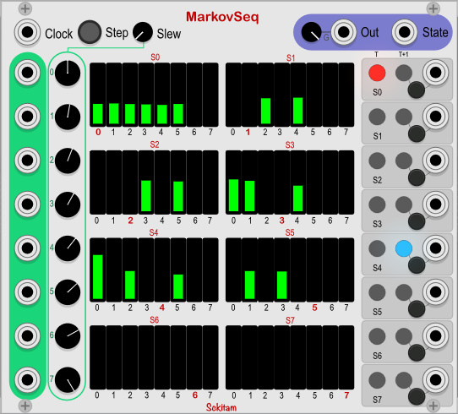
Task: Push the Step button
Action: click(90, 32)
